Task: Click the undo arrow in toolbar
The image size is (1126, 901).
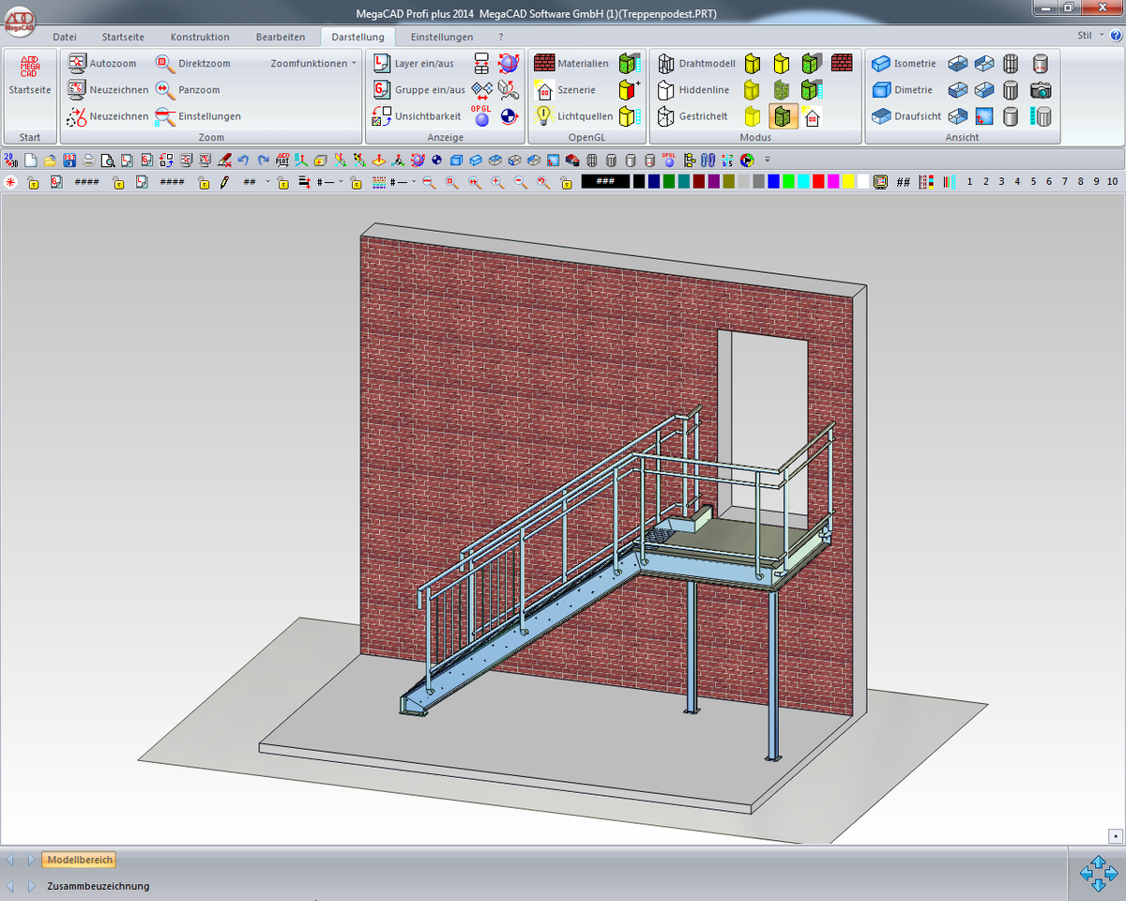Action: pyautogui.click(x=244, y=160)
